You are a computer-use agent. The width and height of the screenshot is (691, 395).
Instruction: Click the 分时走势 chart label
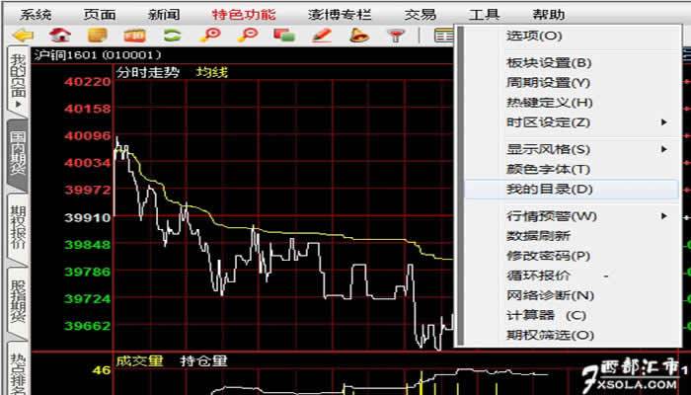148,72
